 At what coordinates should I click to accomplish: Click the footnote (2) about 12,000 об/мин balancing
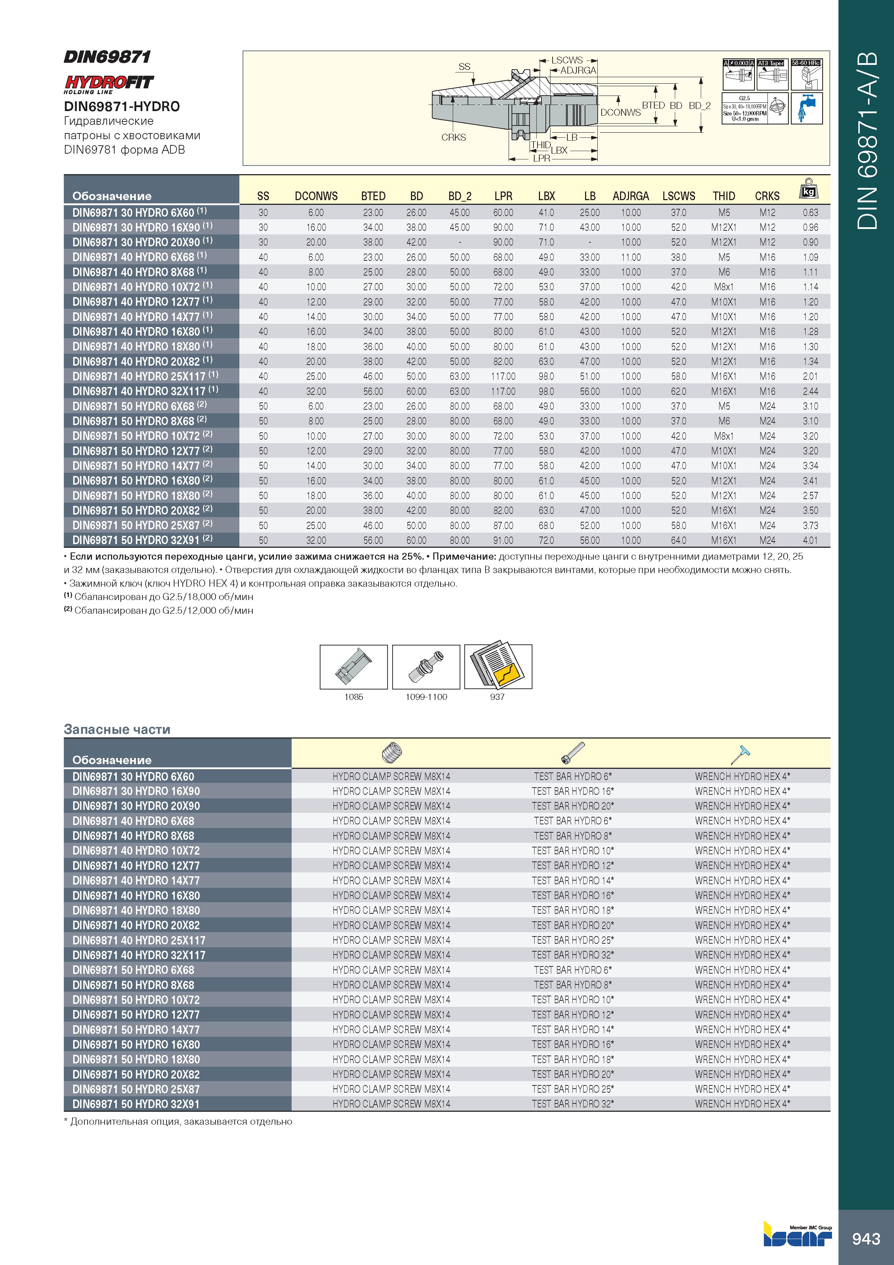(159, 611)
